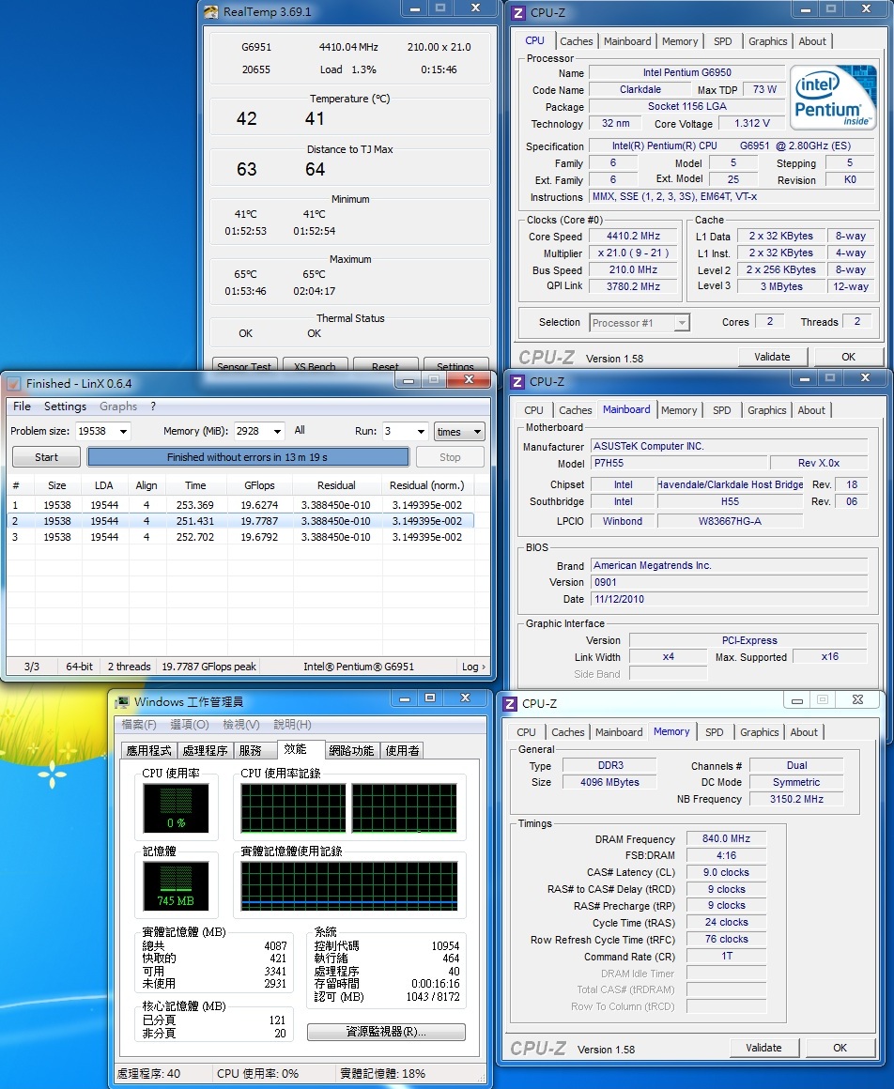Click the Time column header in LinX

[x=196, y=485]
